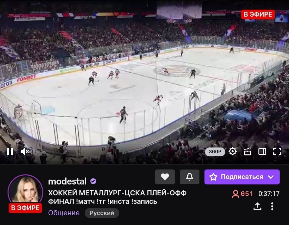Switch to fullscreen mode
The height and width of the screenshot is (225, 289).
click(277, 152)
